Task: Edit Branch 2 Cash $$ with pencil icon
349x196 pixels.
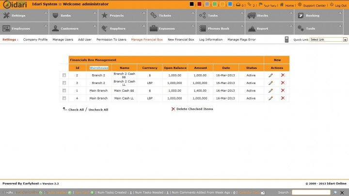Action: tap(270, 75)
